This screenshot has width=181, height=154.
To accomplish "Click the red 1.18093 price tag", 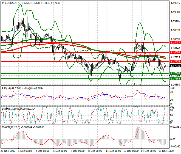I will pos(175,52).
